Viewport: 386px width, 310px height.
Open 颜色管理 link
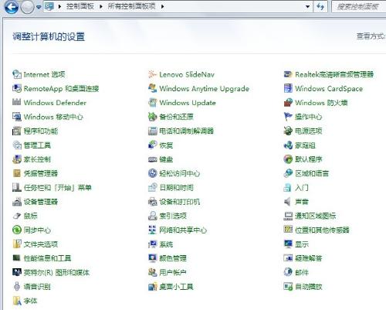(x=173, y=258)
